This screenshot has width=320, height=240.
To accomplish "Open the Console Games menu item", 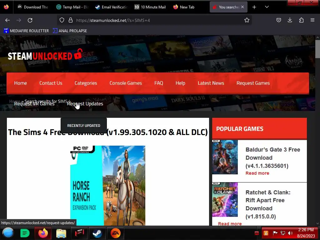I will [126, 83].
